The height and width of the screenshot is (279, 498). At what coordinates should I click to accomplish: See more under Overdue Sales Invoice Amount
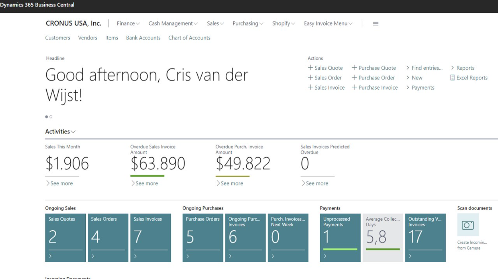click(144, 183)
